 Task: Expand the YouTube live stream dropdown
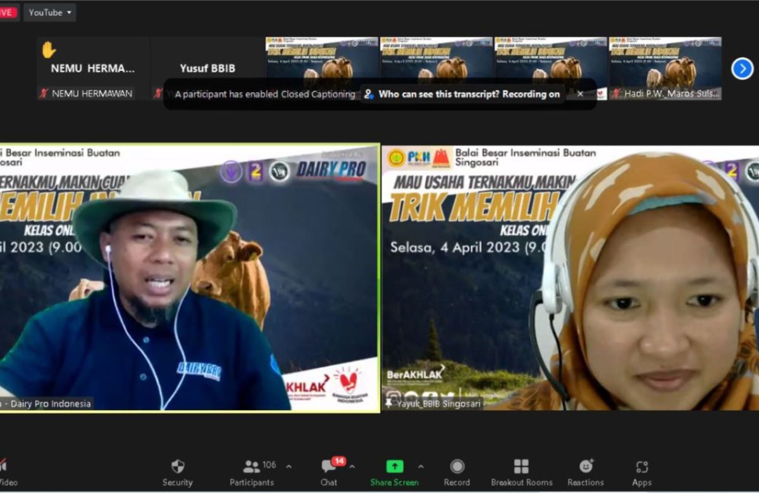point(50,12)
